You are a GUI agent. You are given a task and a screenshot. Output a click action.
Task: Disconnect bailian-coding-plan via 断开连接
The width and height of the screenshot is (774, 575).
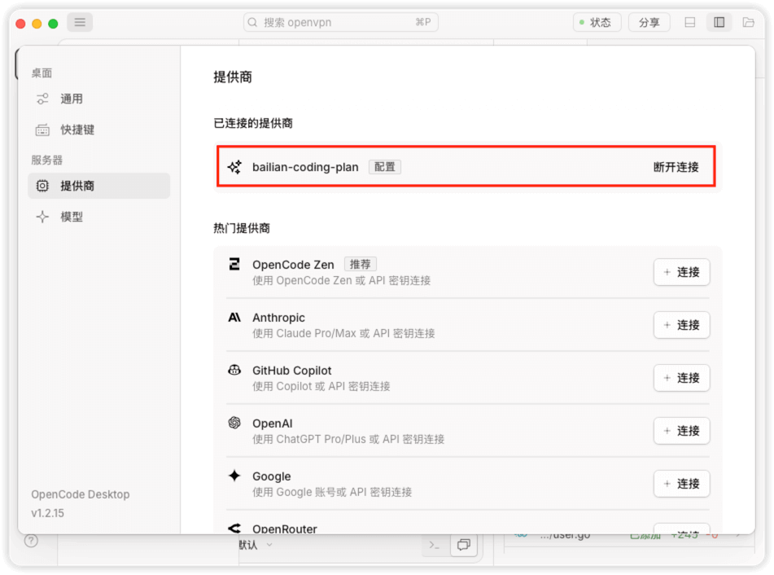676,167
